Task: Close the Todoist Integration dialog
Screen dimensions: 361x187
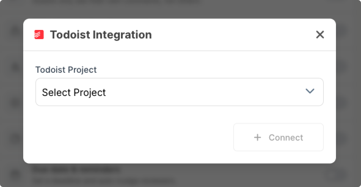Action: (320, 35)
